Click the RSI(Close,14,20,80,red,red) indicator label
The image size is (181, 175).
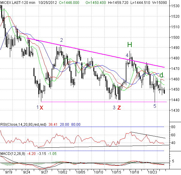pos(23,125)
